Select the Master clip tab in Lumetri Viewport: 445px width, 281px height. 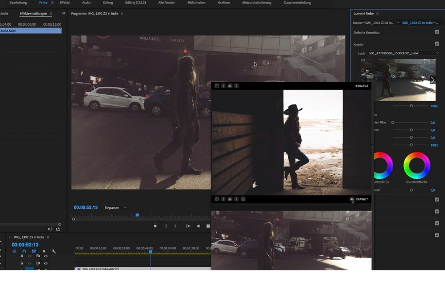pos(373,23)
